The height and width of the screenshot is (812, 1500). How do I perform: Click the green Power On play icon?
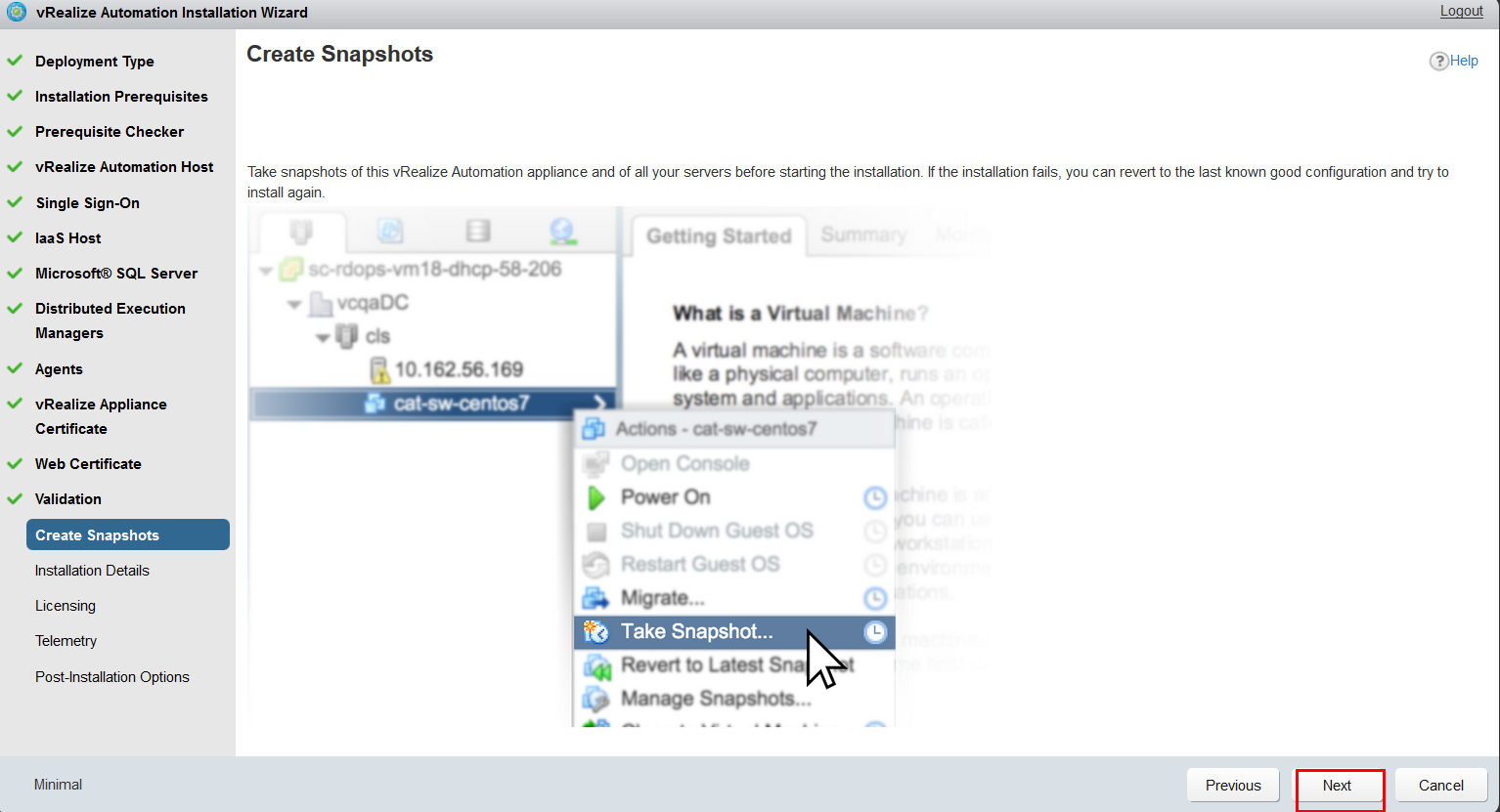click(596, 497)
